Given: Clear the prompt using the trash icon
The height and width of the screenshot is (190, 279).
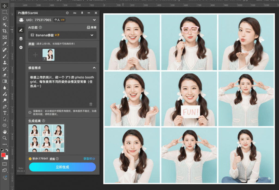Looking at the screenshot, I should point(91,104).
